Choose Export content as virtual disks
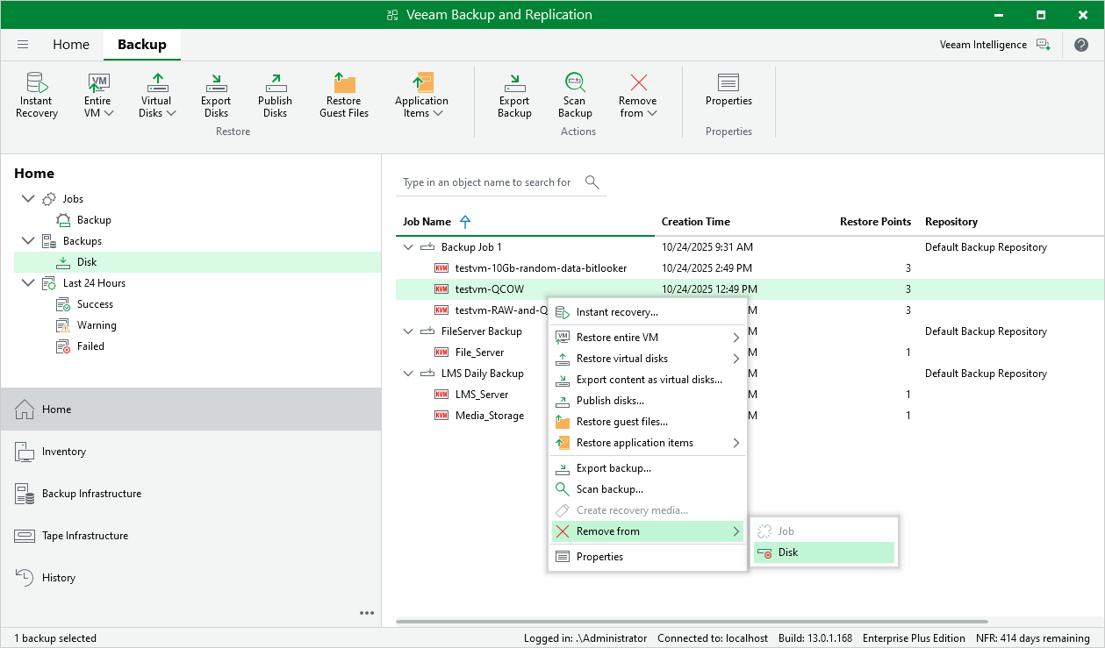Viewport: 1105px width, 648px height. (648, 380)
